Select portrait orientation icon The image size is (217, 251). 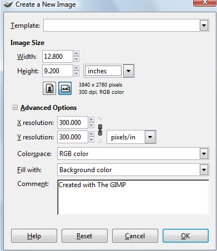click(49, 88)
